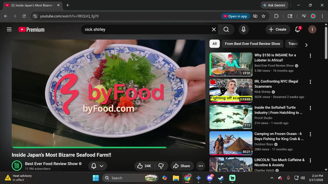This screenshot has height=184, width=328.
Task: Clear the search box text
Action: tap(214, 29)
